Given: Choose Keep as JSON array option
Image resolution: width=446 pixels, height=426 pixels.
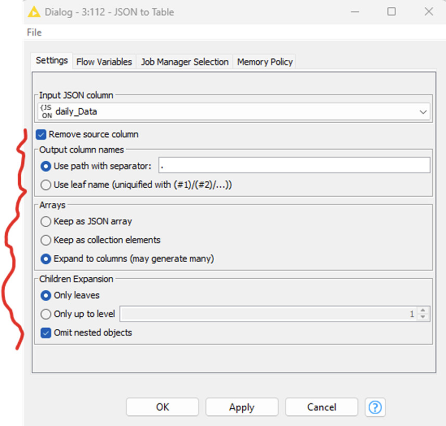Looking at the screenshot, I should tap(46, 221).
